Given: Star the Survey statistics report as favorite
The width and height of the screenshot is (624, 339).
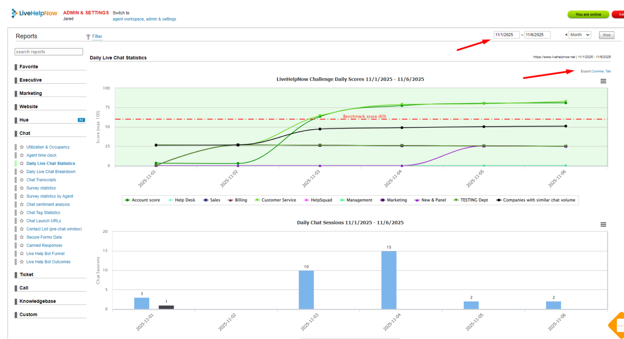Looking at the screenshot, I should coord(22,188).
